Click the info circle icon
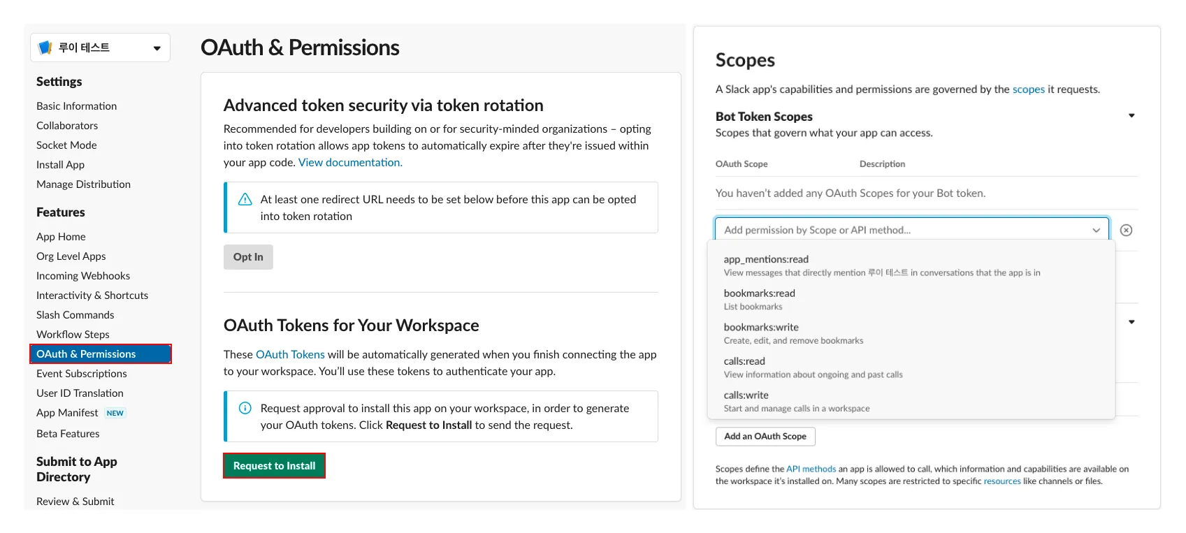 pyautogui.click(x=245, y=408)
